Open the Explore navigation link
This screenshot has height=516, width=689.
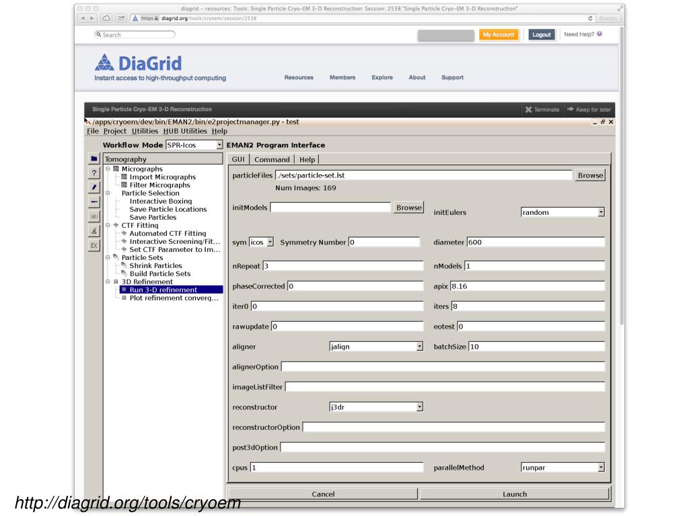382,78
